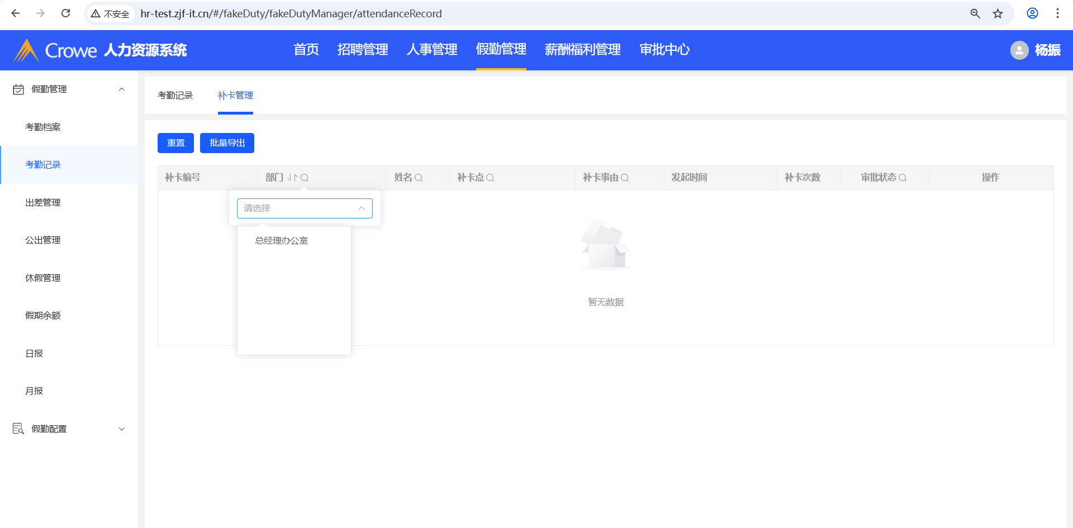Image resolution: width=1073 pixels, height=528 pixels.
Task: Open search filter for 补卡事由 column
Action: click(x=625, y=178)
